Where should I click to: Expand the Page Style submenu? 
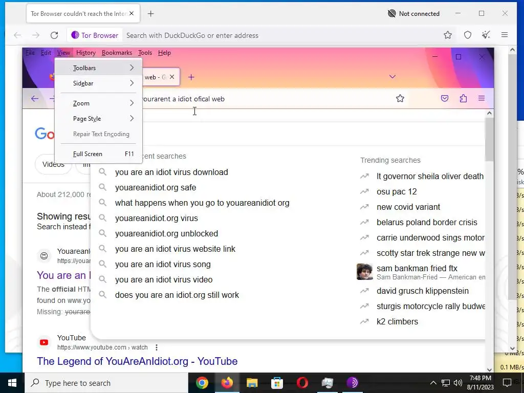point(99,119)
